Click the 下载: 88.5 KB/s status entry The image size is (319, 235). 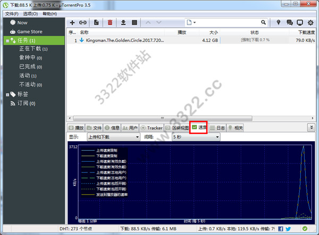[x=148, y=229]
